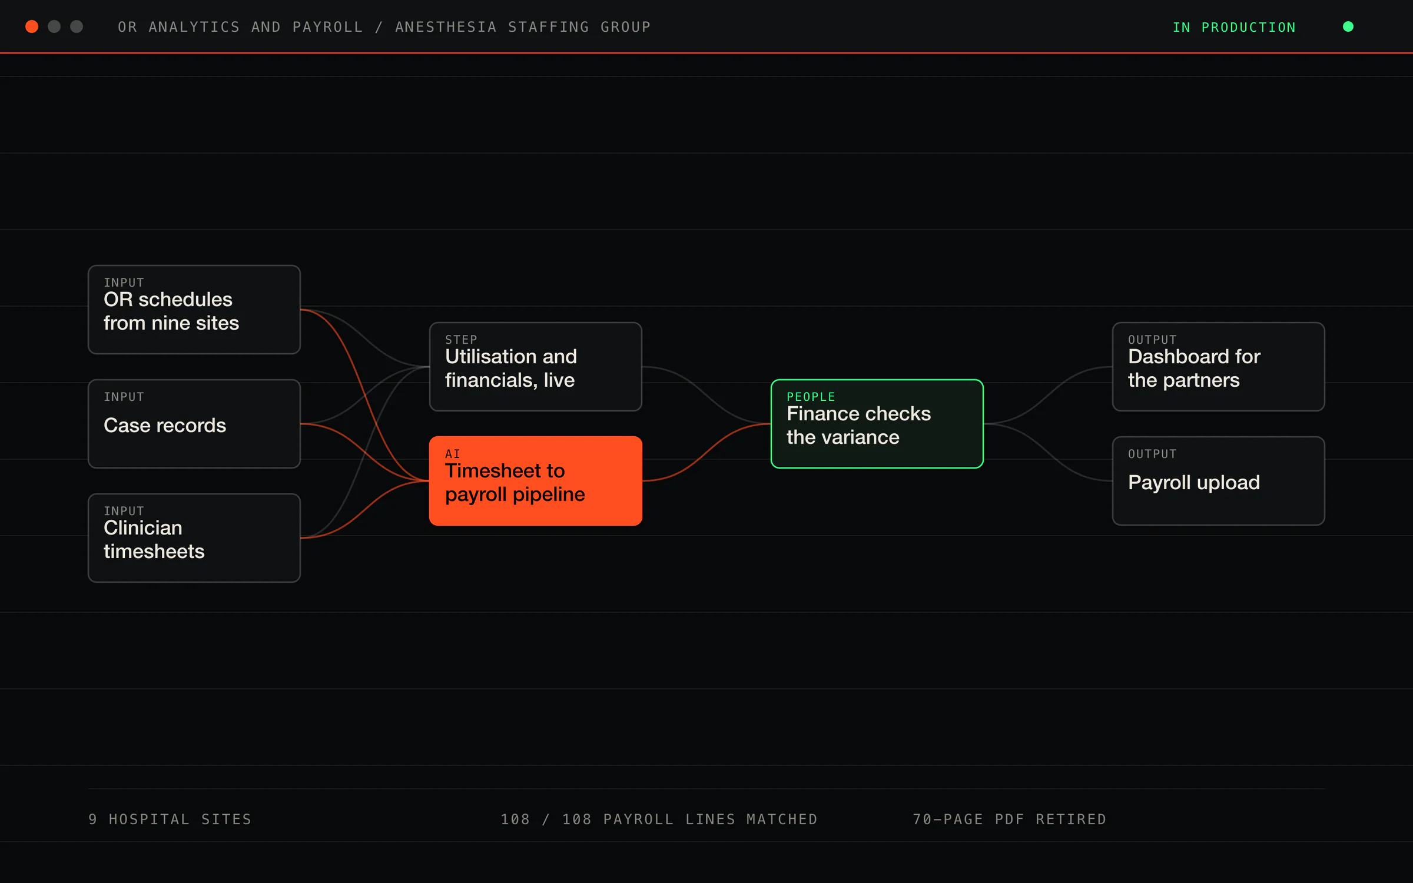Open the Finance checks the variance node

[x=877, y=424]
